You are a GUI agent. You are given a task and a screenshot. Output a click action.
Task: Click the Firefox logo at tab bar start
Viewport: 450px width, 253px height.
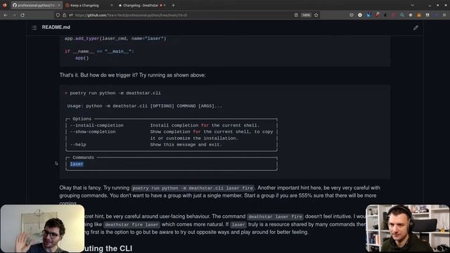pos(5,5)
